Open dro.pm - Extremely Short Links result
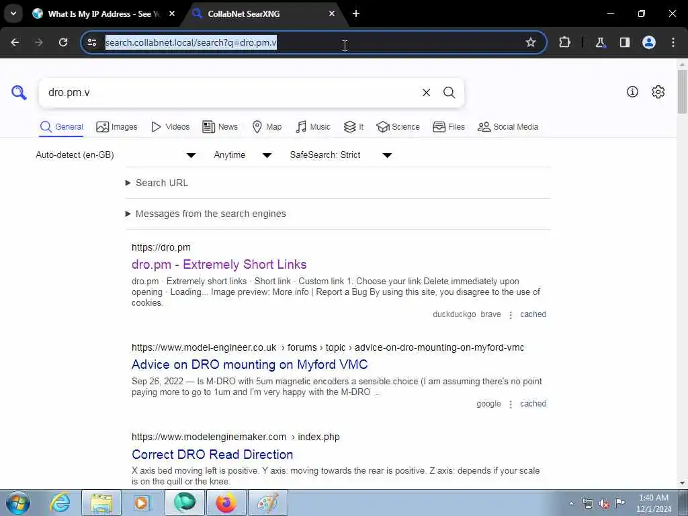This screenshot has width=688, height=516. pyautogui.click(x=219, y=265)
